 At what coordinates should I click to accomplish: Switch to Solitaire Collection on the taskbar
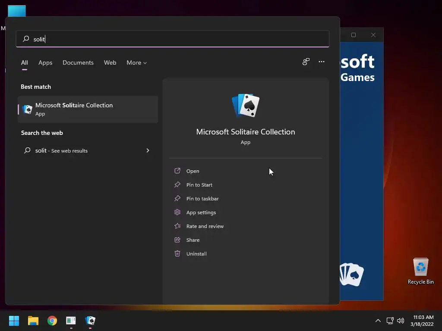[x=90, y=321]
